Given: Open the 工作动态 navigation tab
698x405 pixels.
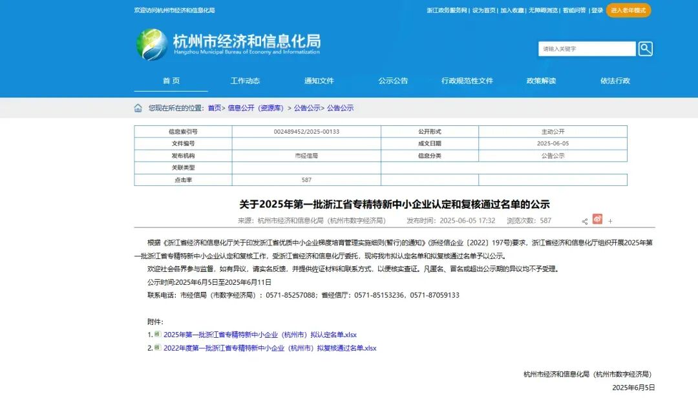Looking at the screenshot, I should pyautogui.click(x=245, y=81).
